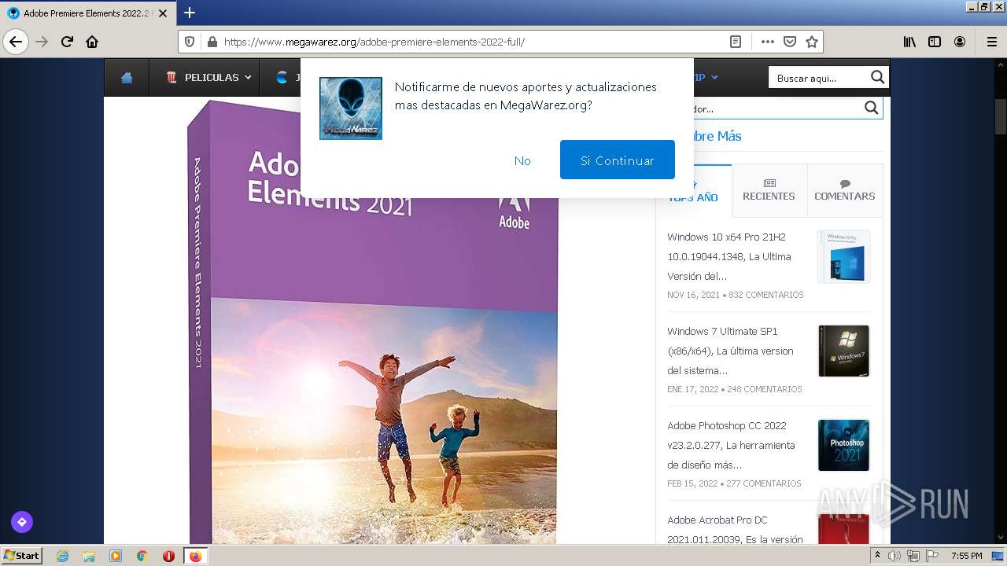Screen dimensions: 1007x566
Task: Click the MegaWarez alien logo in the prompt
Action: pos(351,108)
